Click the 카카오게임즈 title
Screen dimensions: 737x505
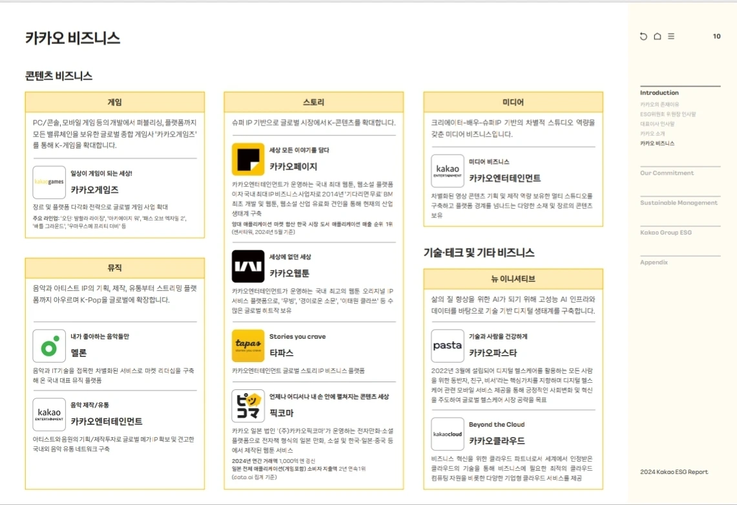94,189
